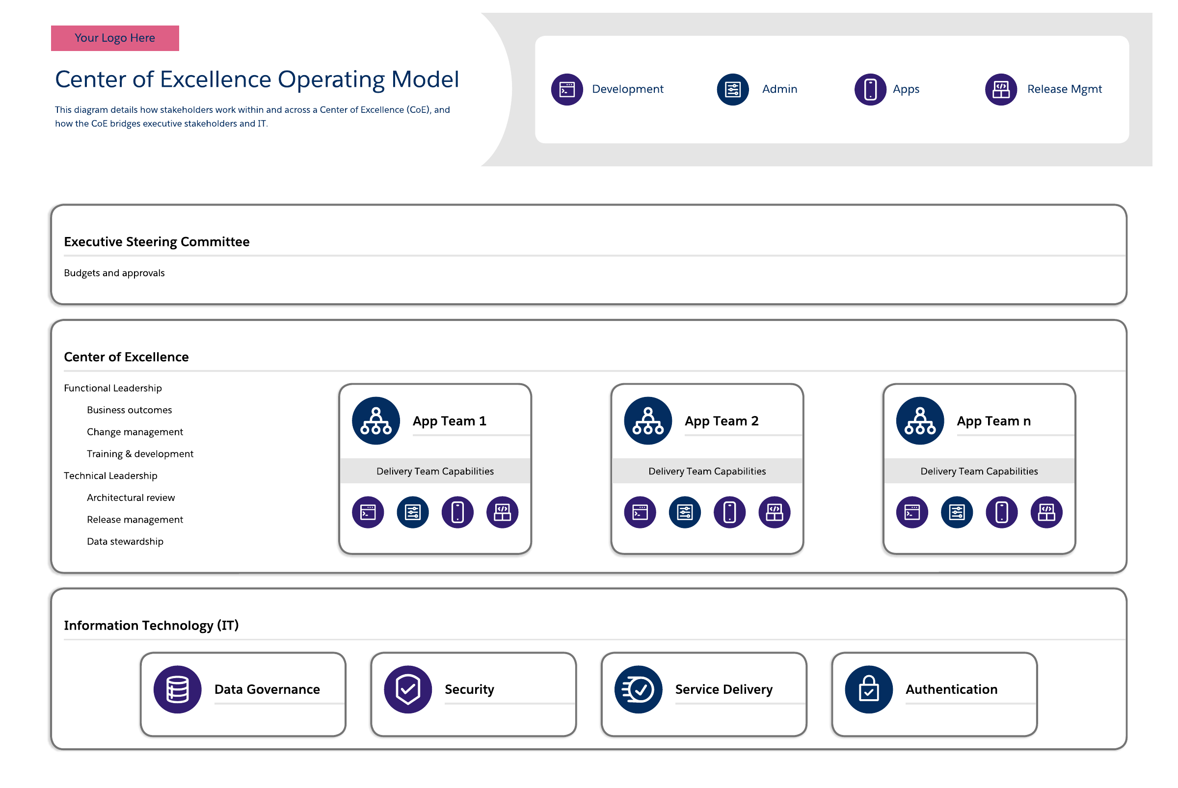Click App Team 1's release mgmt capability icon
Viewport: 1178px width, 788px height.
click(502, 512)
